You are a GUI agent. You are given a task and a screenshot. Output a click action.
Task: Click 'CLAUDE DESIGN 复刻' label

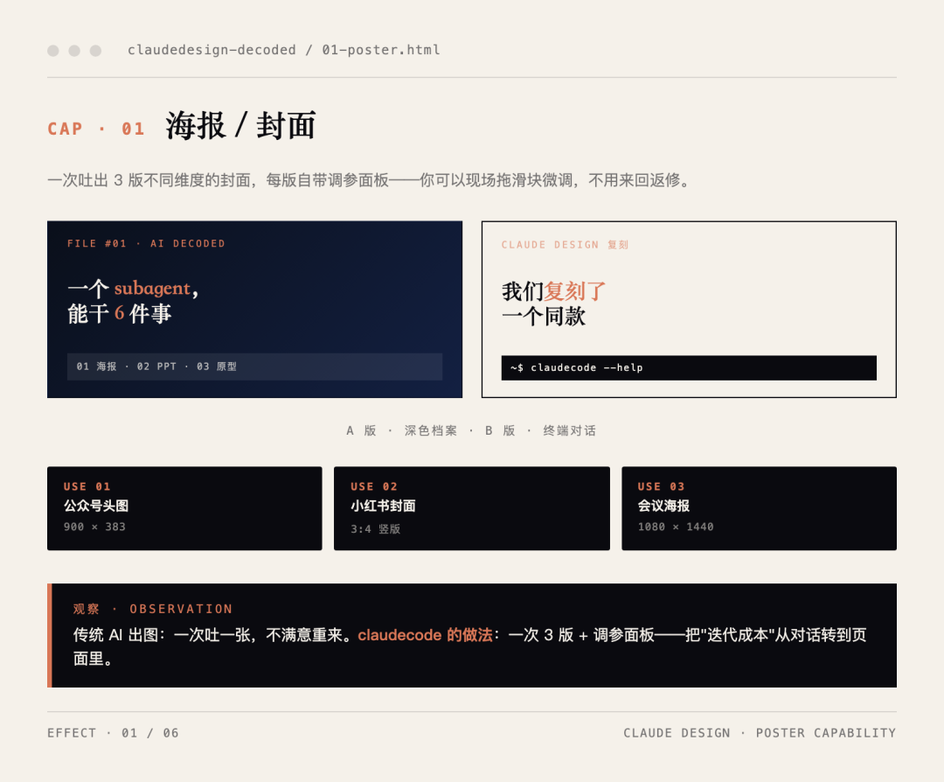tap(565, 245)
